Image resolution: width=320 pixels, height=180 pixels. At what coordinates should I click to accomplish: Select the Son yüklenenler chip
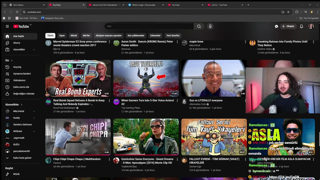[136, 35]
